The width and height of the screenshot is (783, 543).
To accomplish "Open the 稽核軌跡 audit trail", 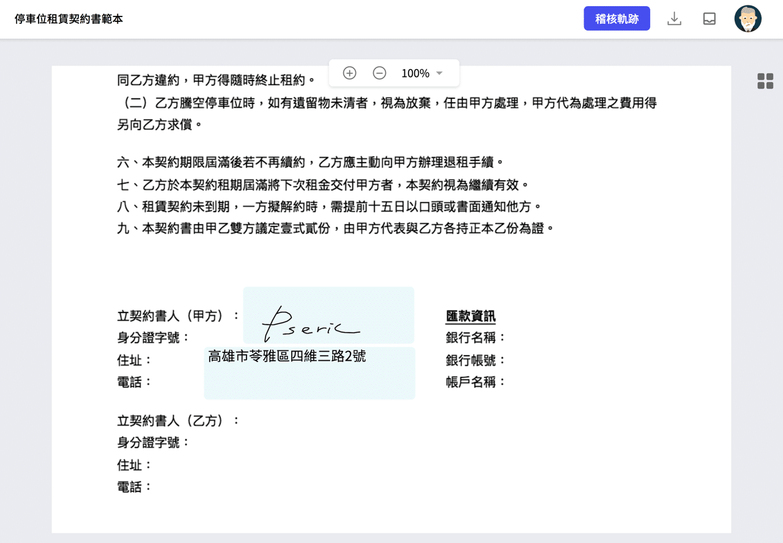I will [x=617, y=19].
